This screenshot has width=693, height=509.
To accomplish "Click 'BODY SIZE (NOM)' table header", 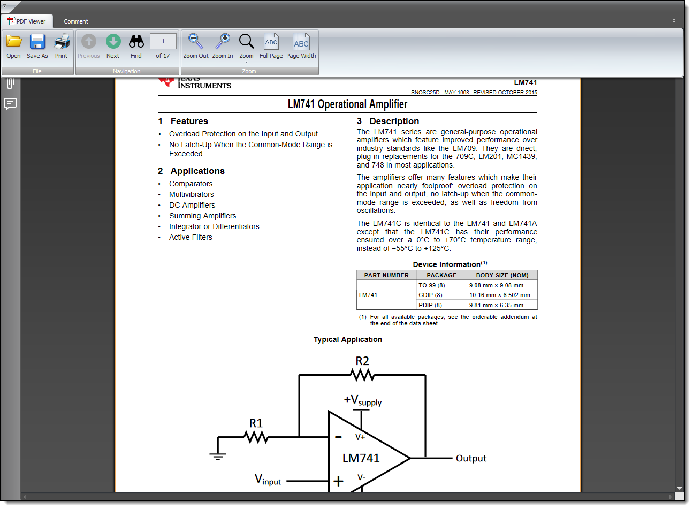I will [502, 275].
